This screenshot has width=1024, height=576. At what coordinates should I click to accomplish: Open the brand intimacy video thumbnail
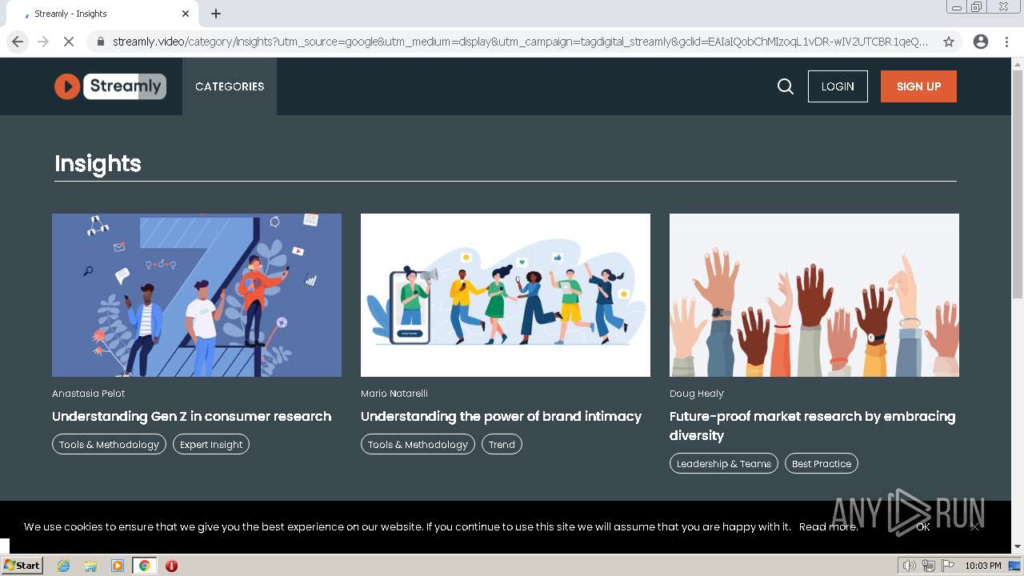click(x=506, y=295)
